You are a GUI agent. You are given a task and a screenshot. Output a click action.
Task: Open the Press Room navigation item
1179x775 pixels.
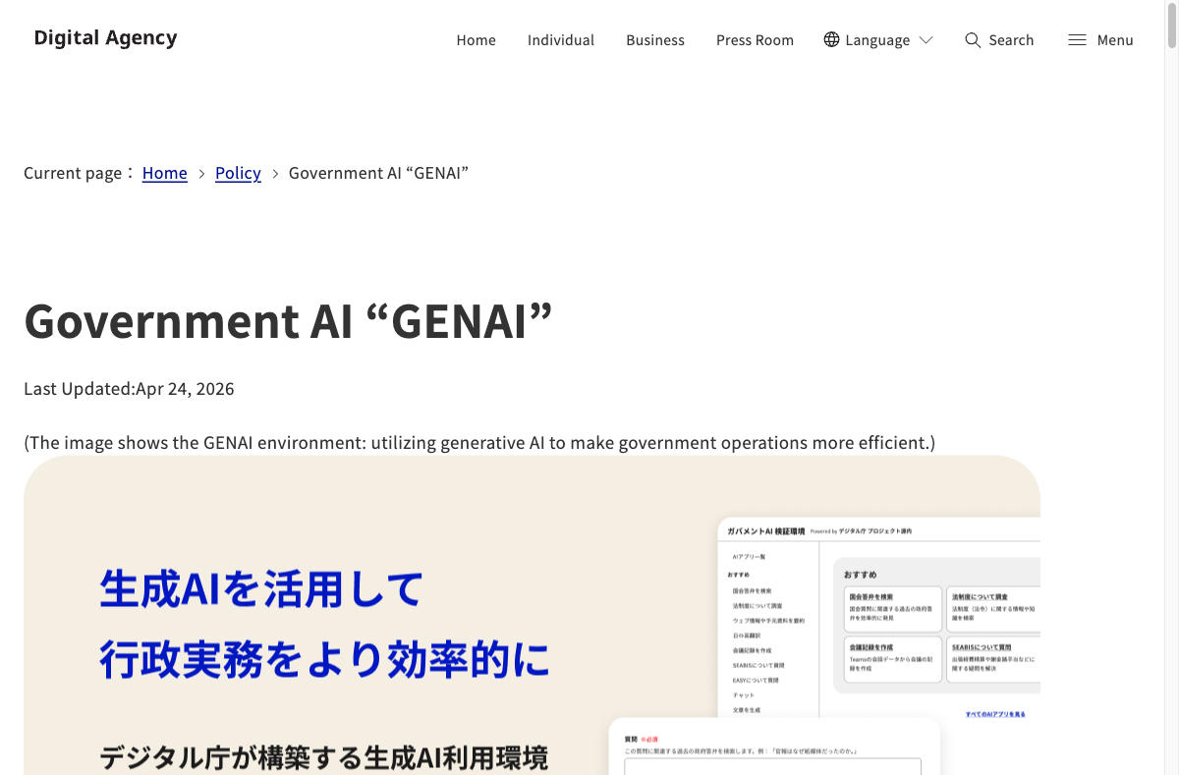coord(755,40)
